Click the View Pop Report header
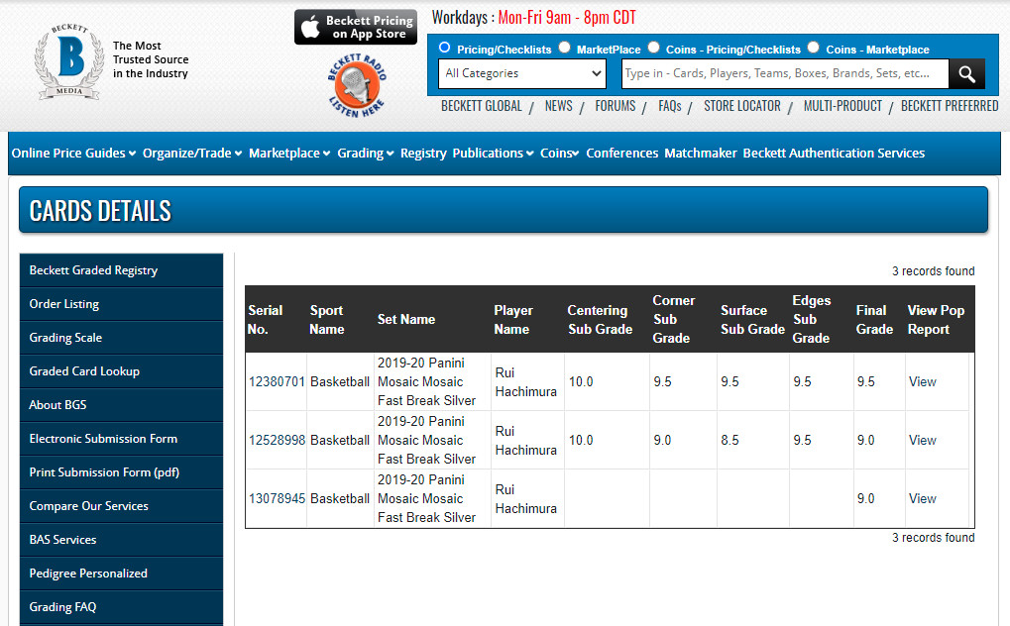Screen dimensions: 1010x626 tap(936, 320)
